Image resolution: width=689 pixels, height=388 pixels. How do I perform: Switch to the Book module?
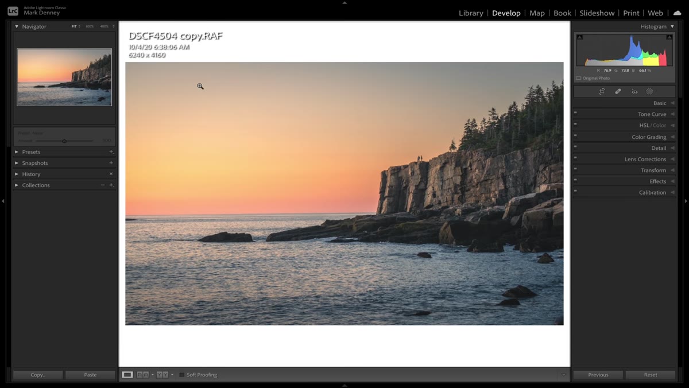click(562, 13)
